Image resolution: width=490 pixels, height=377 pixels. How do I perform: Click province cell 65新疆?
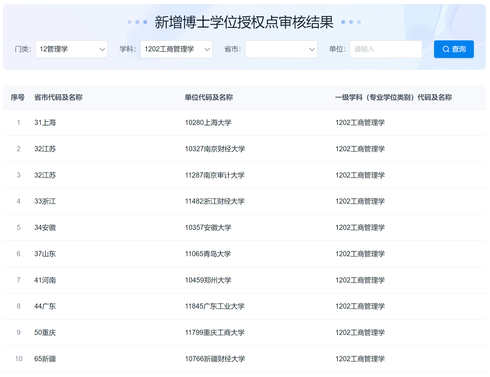[45, 359]
